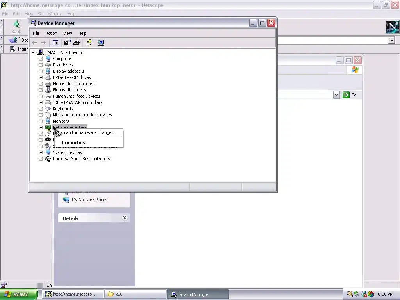Open the Netscape Window menu

55,14
